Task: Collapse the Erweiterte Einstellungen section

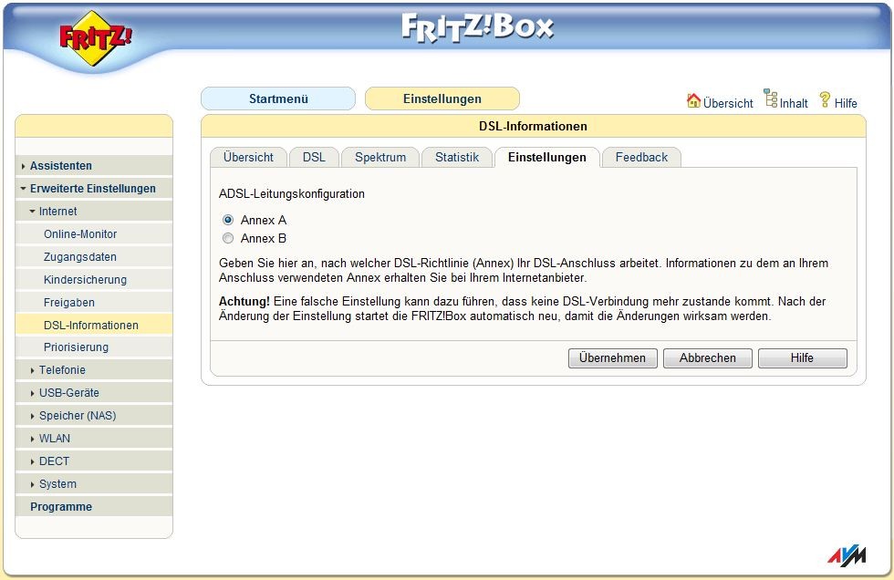Action: pyautogui.click(x=92, y=189)
